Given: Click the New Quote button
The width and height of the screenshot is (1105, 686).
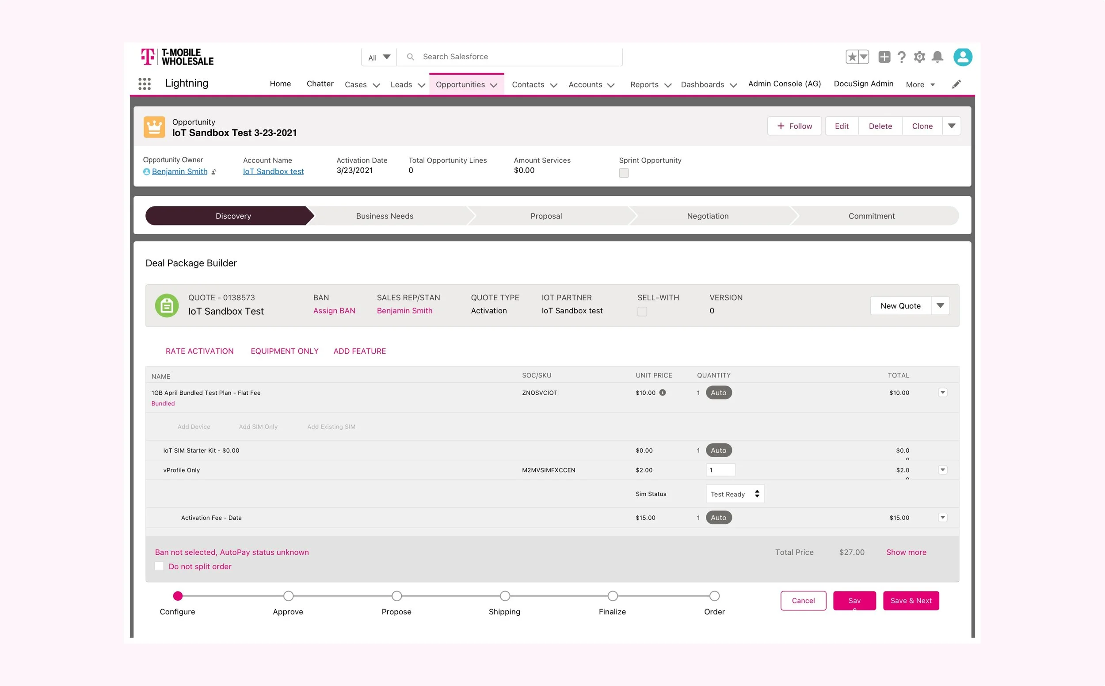Looking at the screenshot, I should click(900, 305).
